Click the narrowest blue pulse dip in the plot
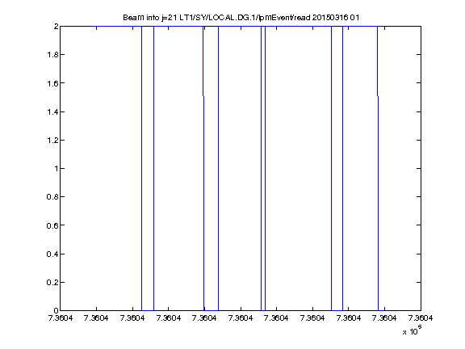This screenshot has height=349, width=465. [x=263, y=168]
